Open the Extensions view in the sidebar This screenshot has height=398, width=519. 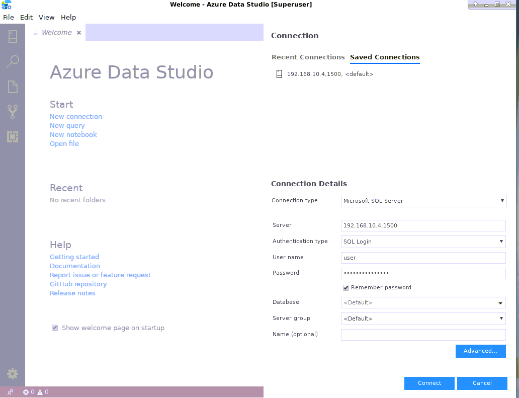(13, 136)
